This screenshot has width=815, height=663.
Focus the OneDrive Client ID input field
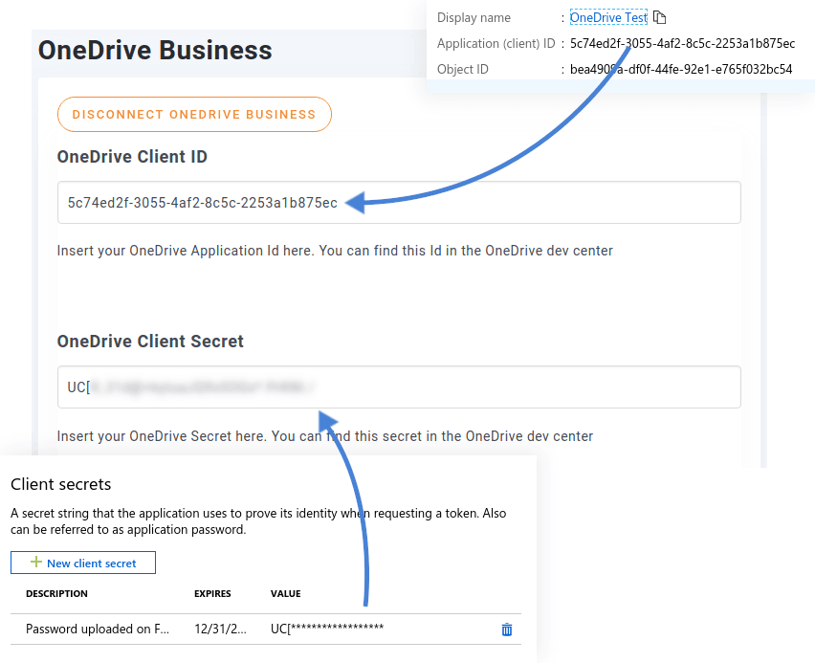point(399,202)
